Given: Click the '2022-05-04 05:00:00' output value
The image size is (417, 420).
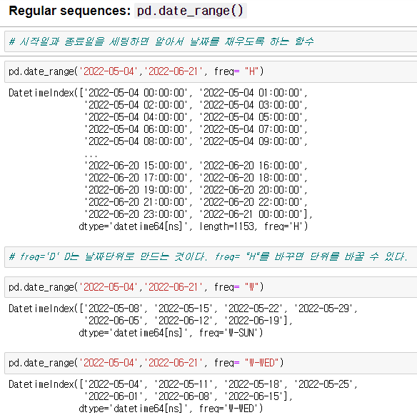Looking at the screenshot, I should (x=251, y=117).
